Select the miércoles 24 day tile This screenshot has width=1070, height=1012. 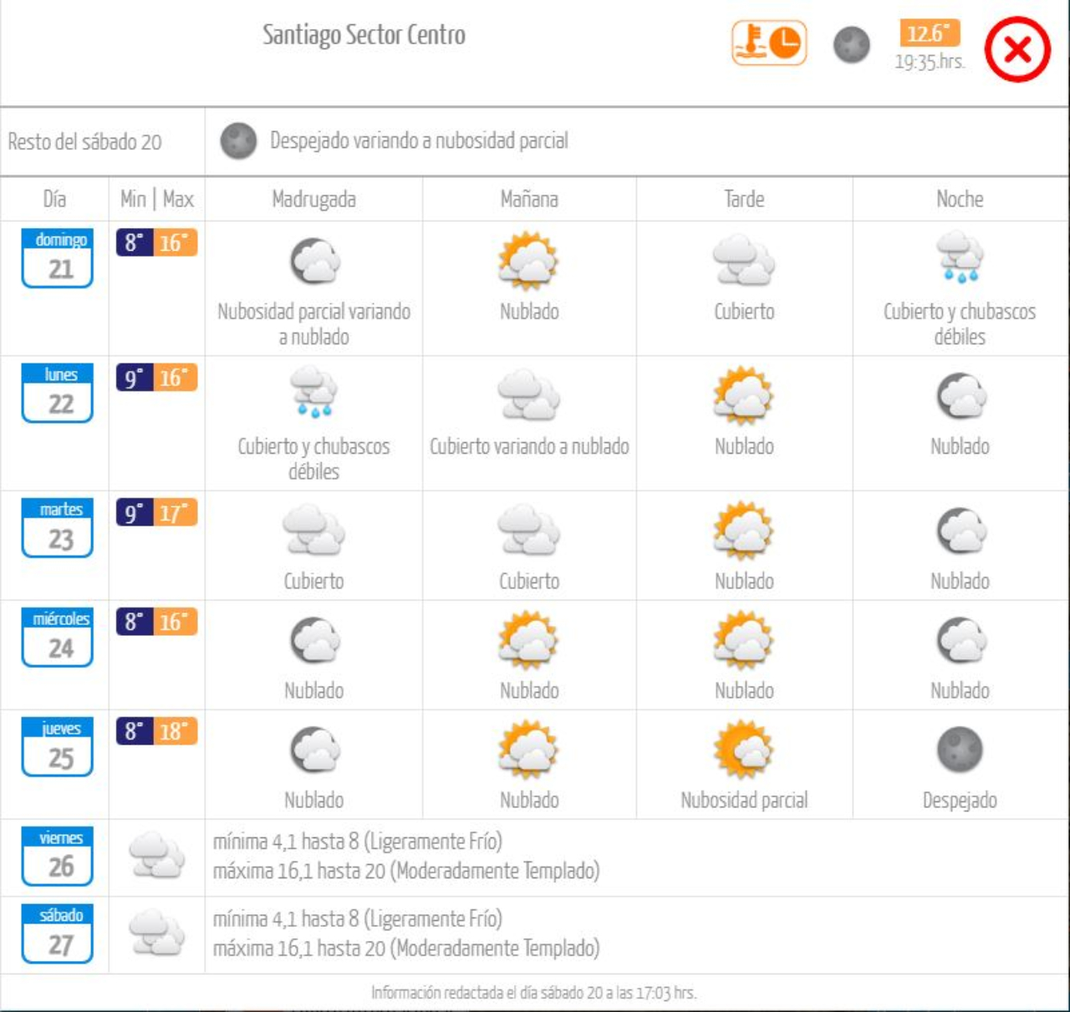[58, 638]
